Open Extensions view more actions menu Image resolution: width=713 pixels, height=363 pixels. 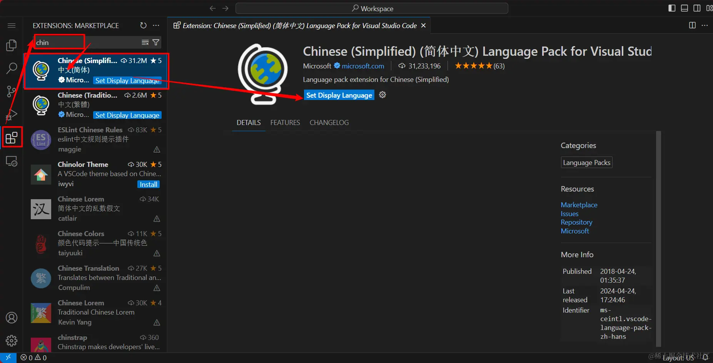(156, 25)
